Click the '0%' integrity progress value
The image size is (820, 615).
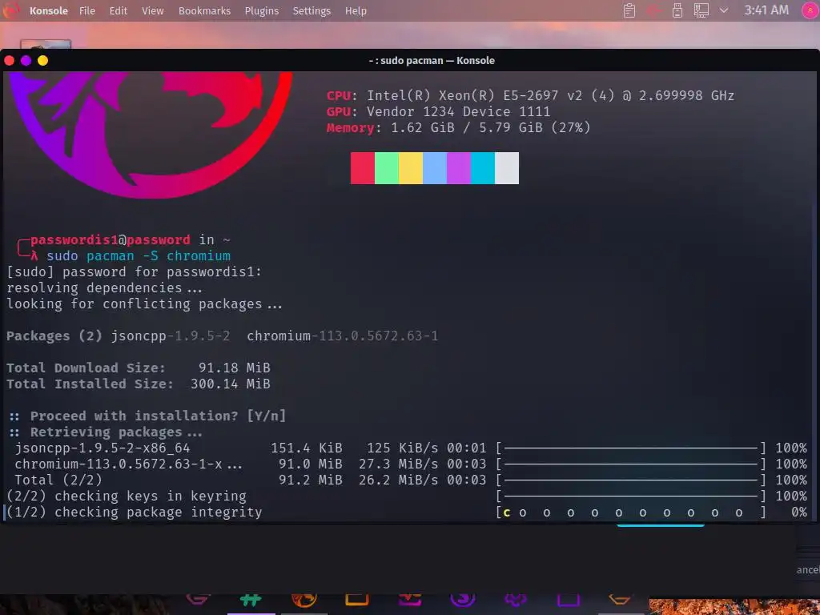(799, 512)
